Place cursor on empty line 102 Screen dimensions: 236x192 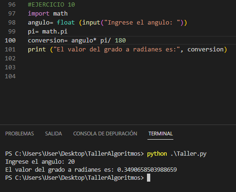126,58
